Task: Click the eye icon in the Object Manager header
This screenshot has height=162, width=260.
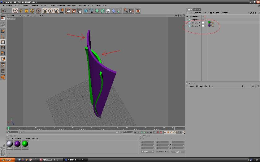Action: point(256,13)
